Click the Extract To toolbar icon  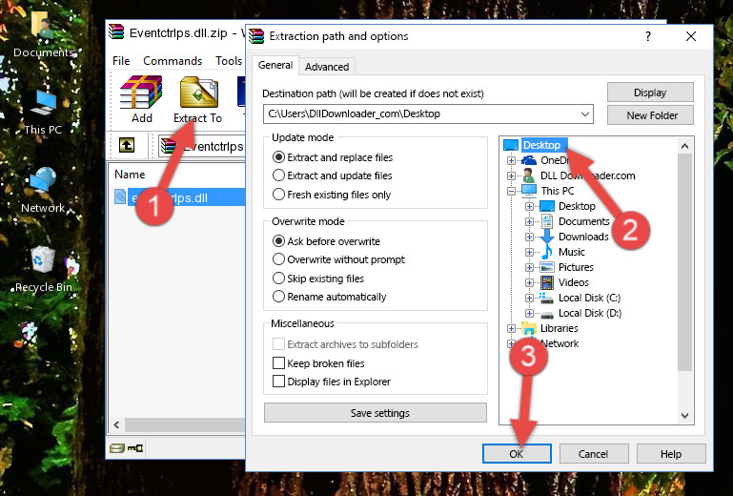click(198, 93)
